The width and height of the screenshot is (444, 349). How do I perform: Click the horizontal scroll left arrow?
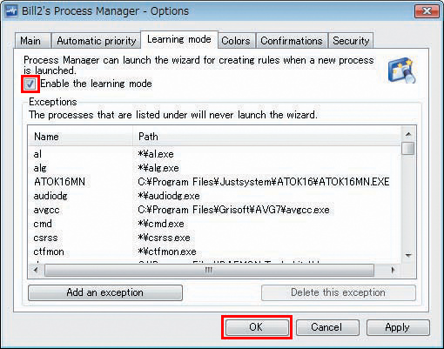point(36,270)
